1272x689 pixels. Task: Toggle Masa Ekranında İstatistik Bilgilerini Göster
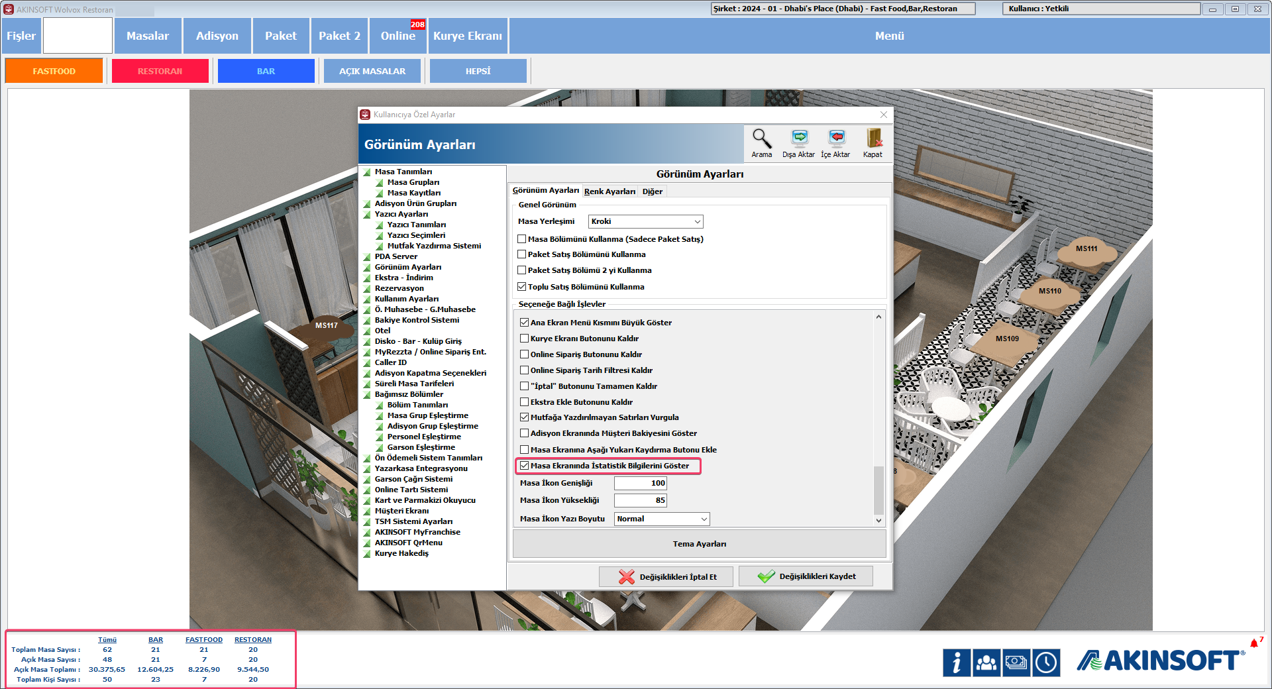tap(525, 466)
